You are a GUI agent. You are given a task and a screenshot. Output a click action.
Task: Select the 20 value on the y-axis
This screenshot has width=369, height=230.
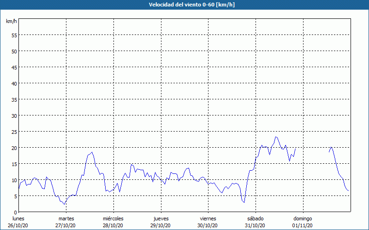point(14,148)
